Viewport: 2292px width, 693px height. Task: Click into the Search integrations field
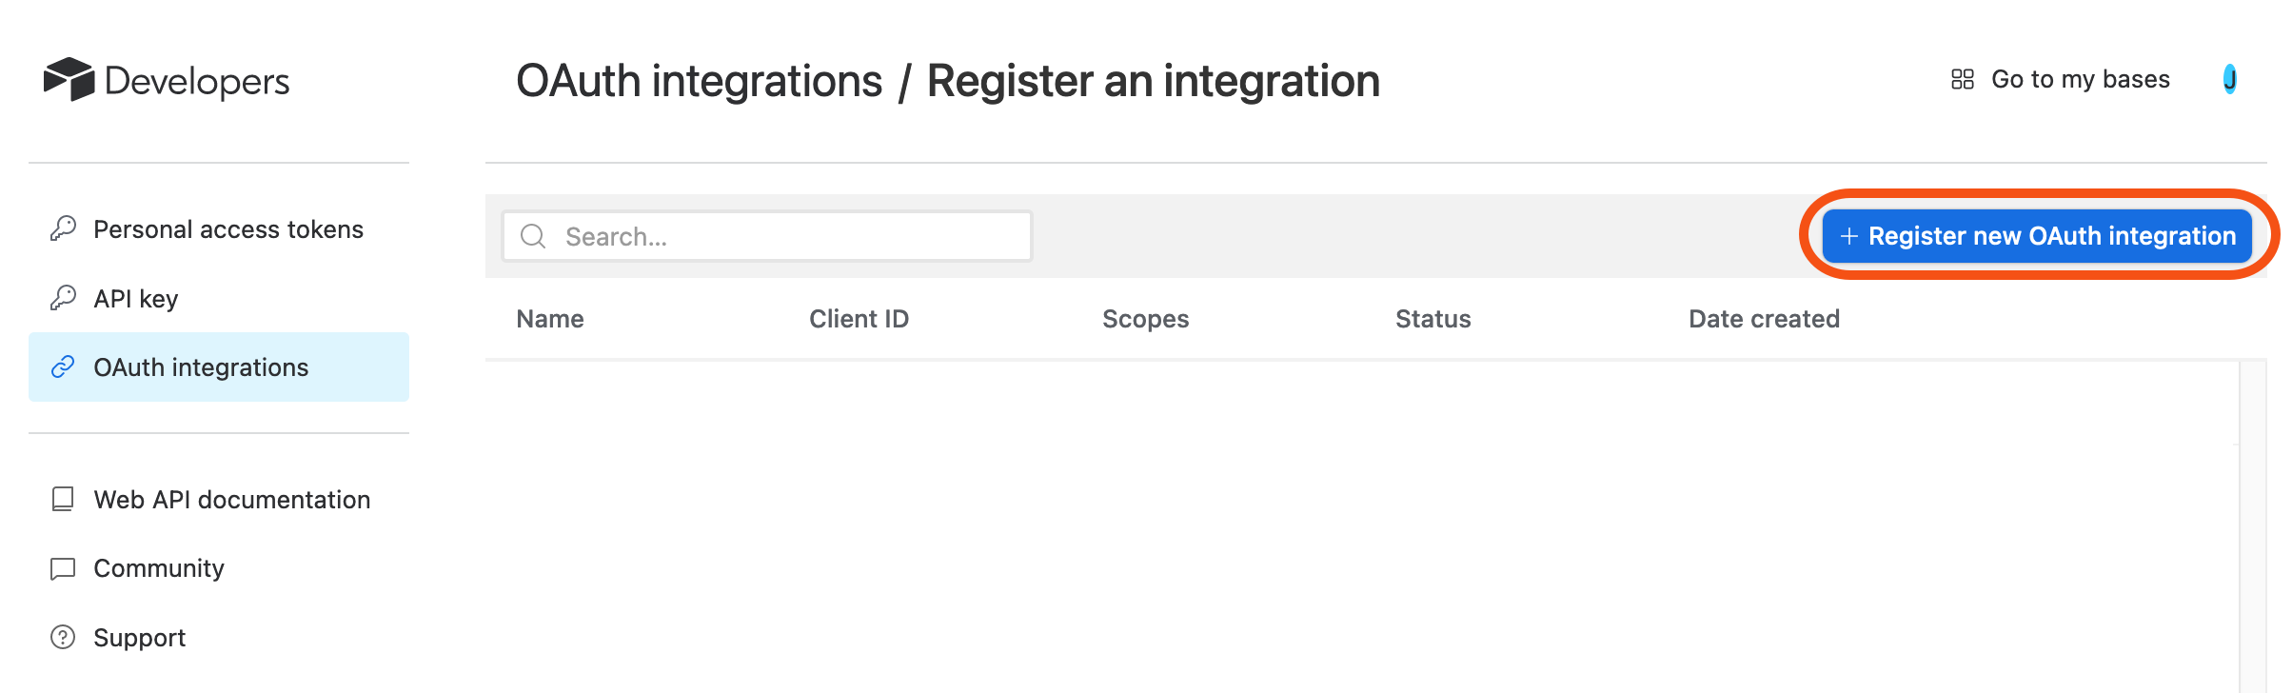point(767,236)
